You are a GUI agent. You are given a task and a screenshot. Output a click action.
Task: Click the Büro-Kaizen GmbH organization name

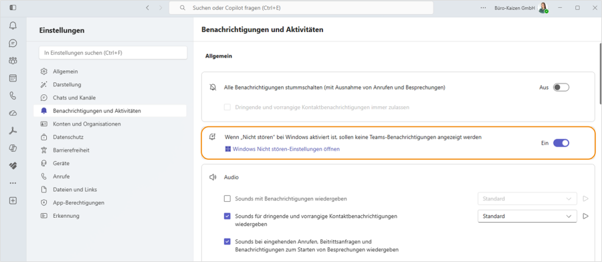click(x=514, y=7)
